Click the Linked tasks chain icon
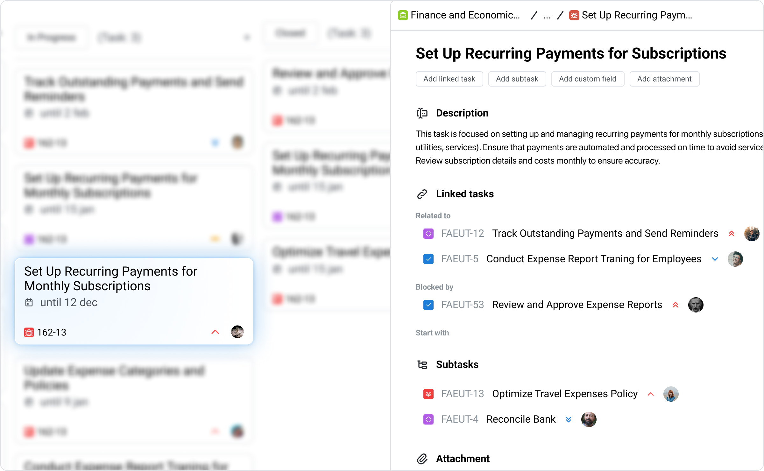The image size is (764, 471). click(x=422, y=194)
